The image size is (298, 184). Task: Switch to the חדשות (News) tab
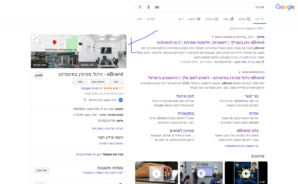pos(194,19)
